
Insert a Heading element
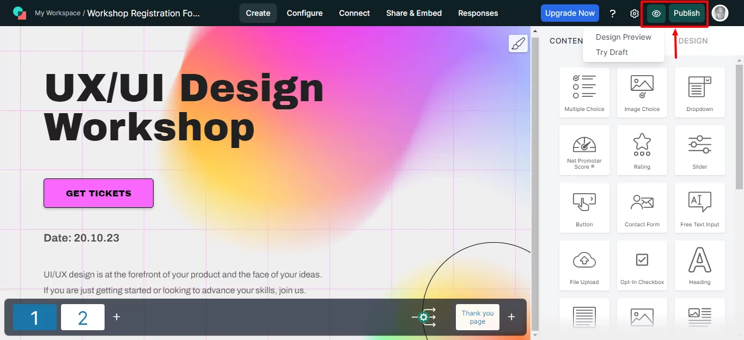point(699,265)
